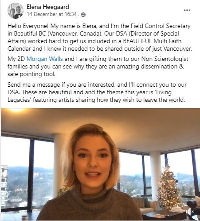Click the words Field Control Secretary
The height and width of the screenshot is (221, 200).
click(161, 26)
